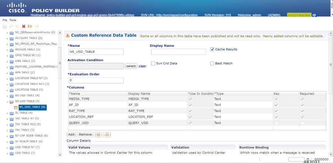Click the Remove column button
This screenshot has width=333, height=163.
[86, 134]
